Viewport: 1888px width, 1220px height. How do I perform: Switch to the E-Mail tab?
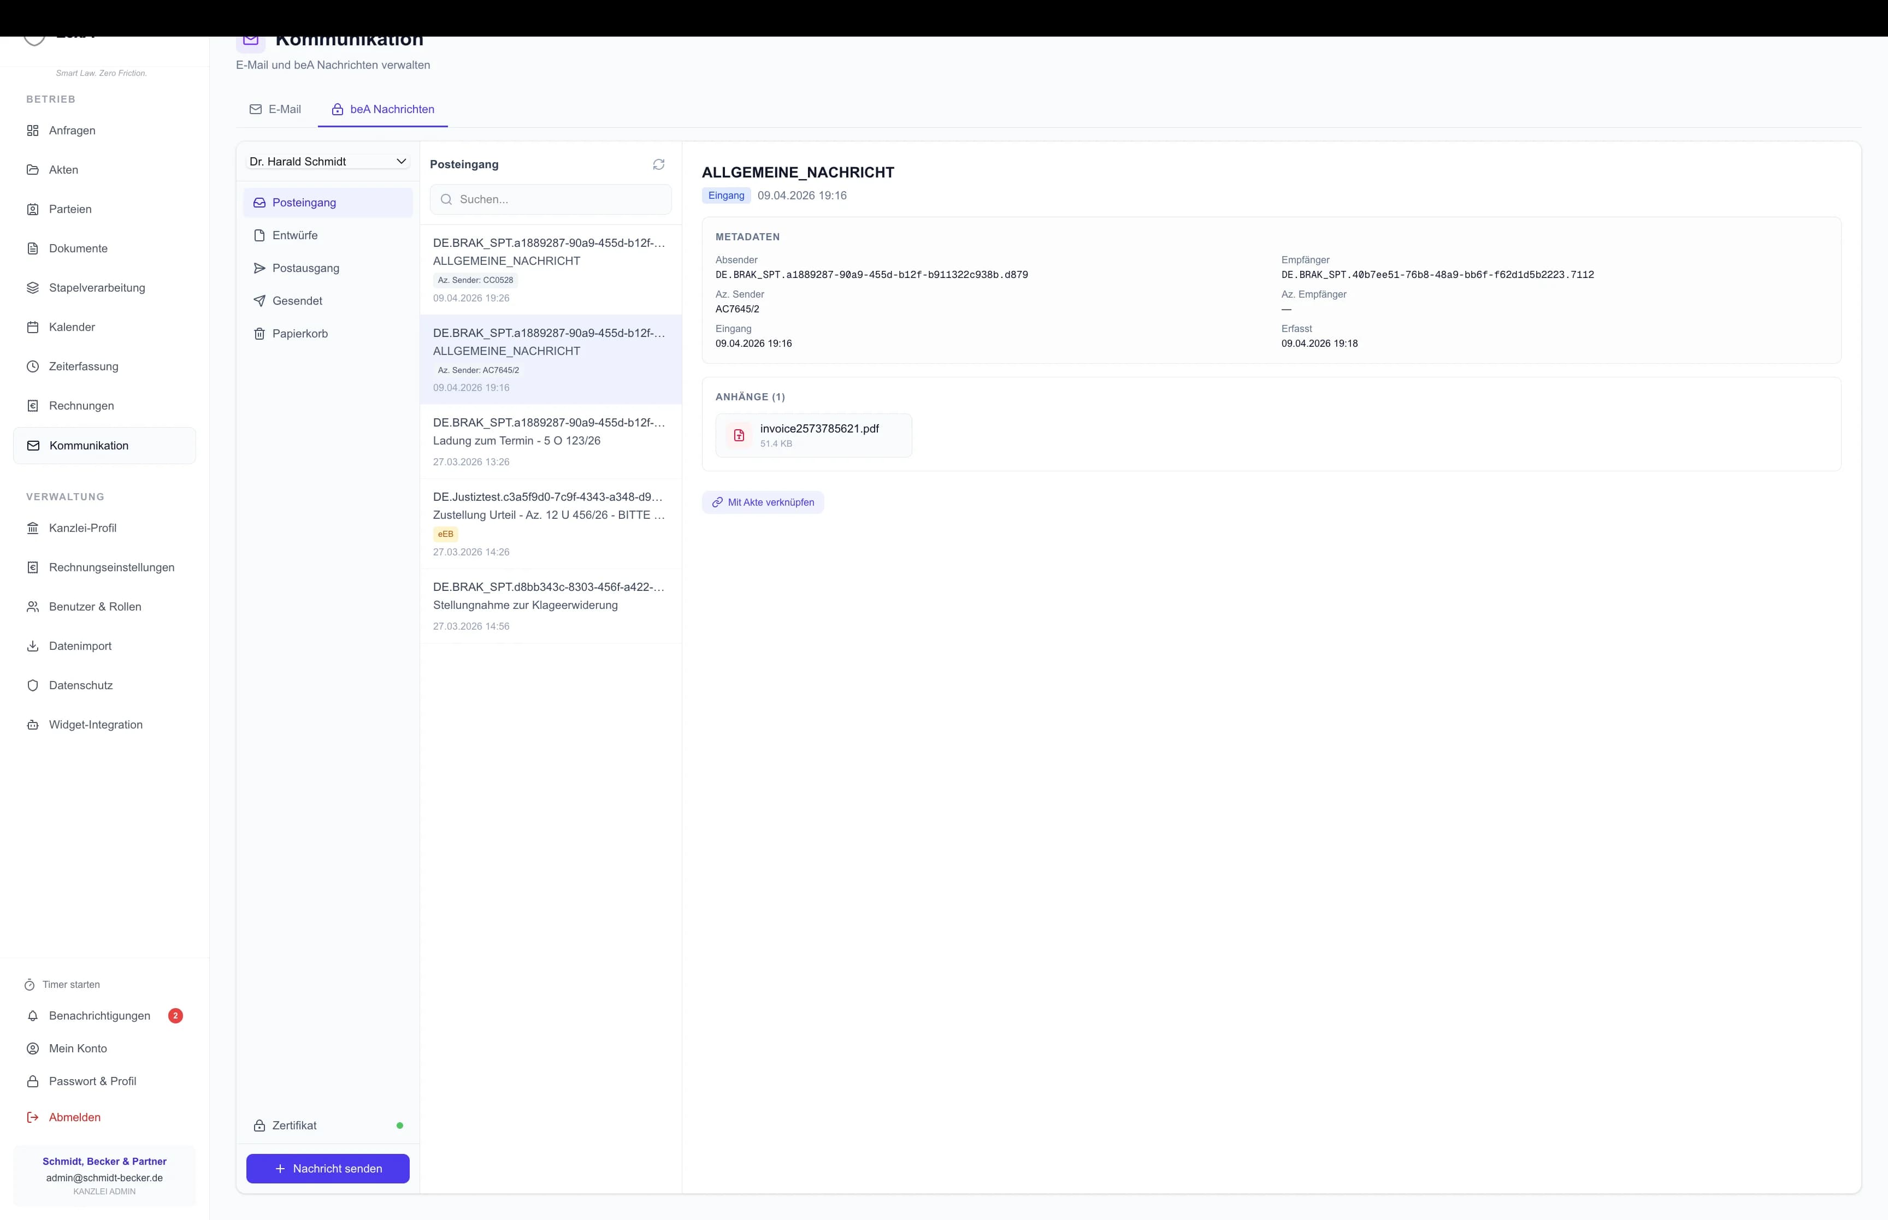tap(276, 109)
